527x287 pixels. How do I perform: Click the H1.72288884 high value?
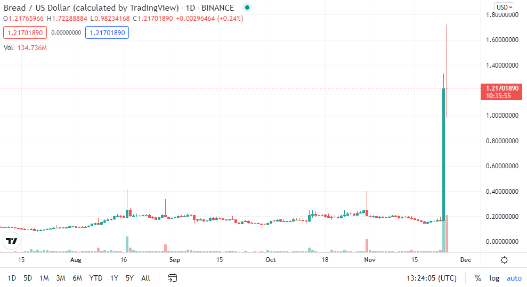tap(67, 19)
